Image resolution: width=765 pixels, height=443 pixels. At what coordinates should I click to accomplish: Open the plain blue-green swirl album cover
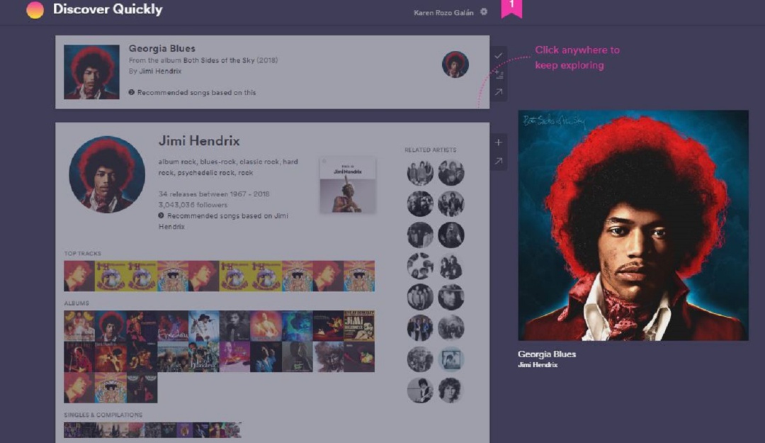coord(297,326)
